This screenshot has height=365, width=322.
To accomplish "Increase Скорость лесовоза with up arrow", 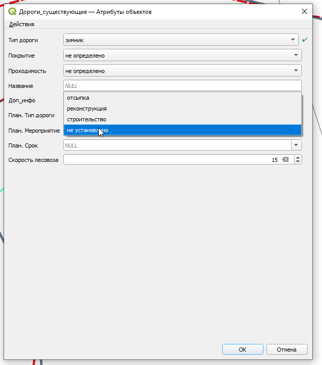I will tap(298, 158).
